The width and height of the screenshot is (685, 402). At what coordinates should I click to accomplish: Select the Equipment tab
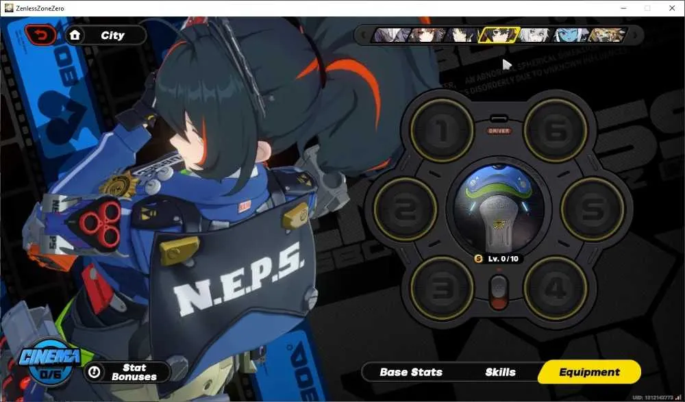coord(589,373)
